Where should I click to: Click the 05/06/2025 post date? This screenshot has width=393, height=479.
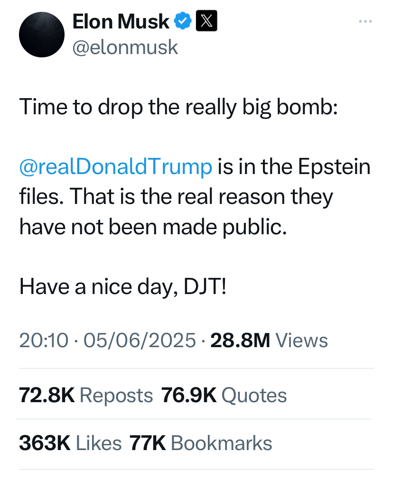pos(140,341)
